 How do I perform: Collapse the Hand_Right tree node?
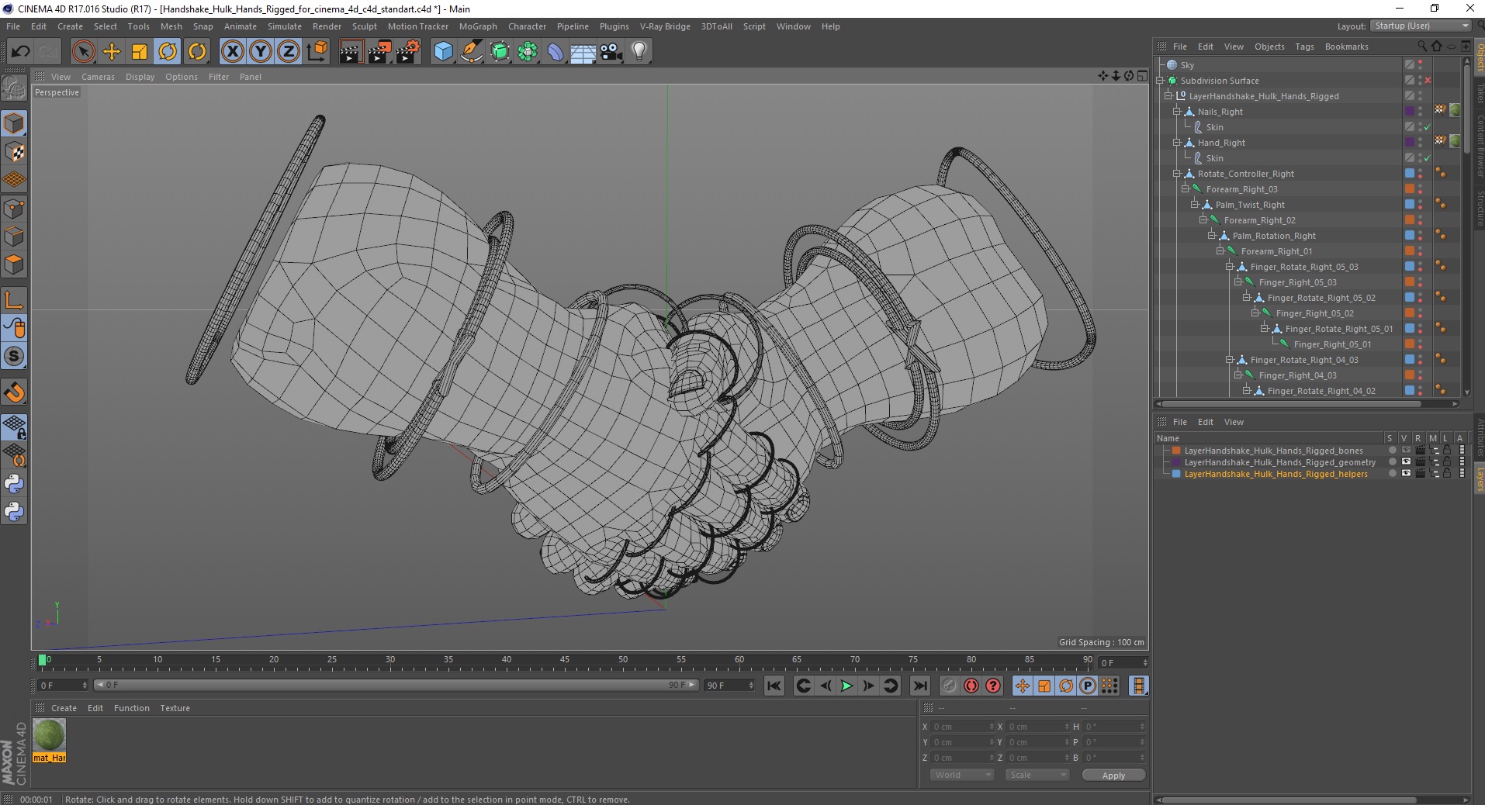1177,143
